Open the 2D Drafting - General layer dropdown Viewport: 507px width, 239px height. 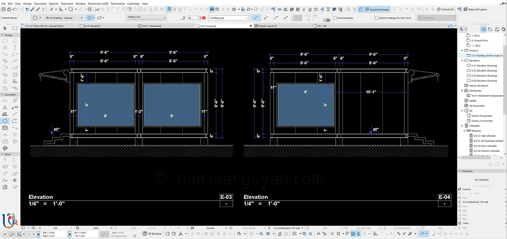(x=63, y=18)
